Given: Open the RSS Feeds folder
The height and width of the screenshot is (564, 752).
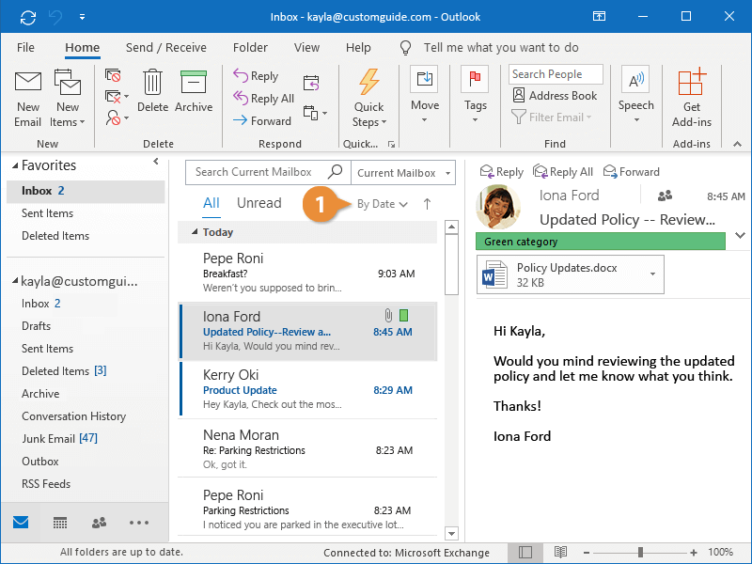Looking at the screenshot, I should (x=46, y=484).
